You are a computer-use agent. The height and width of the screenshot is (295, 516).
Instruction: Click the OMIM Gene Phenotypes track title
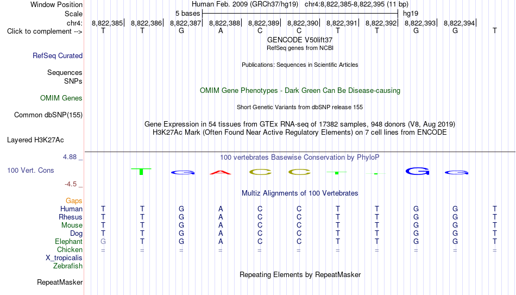tap(300, 91)
